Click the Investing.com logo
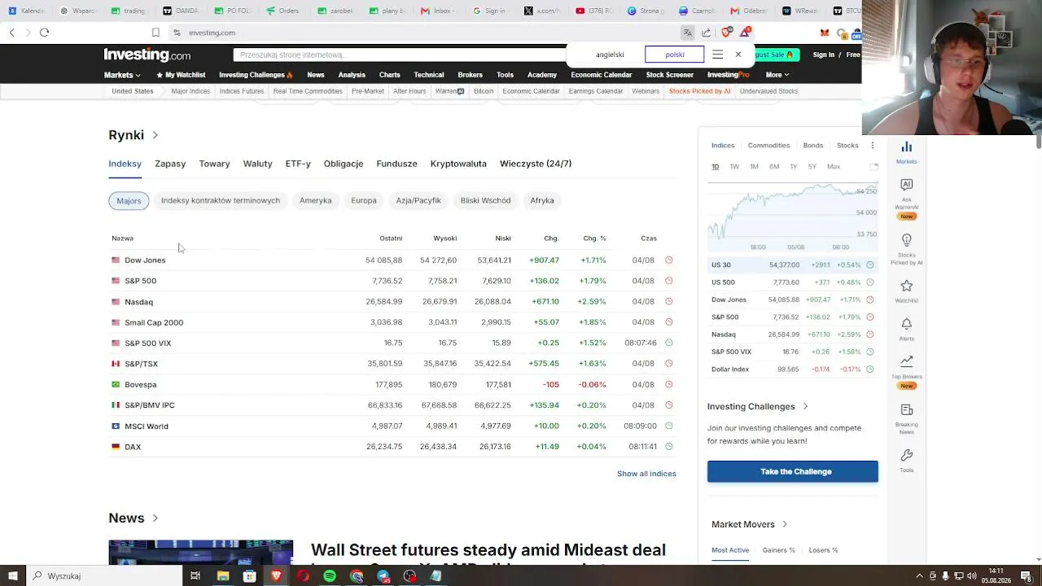The image size is (1042, 586). pyautogui.click(x=147, y=55)
